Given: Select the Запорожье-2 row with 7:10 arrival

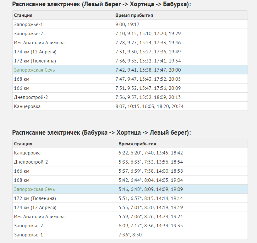Looking at the screenshot, I should click(x=130, y=33).
